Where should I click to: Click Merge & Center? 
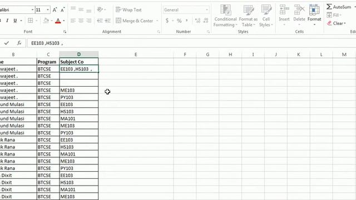click(135, 21)
